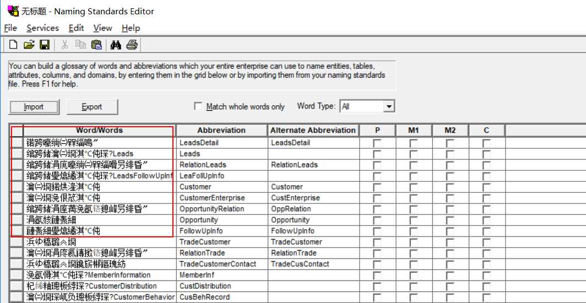
Task: Click the Import button
Action: pyautogui.click(x=34, y=107)
